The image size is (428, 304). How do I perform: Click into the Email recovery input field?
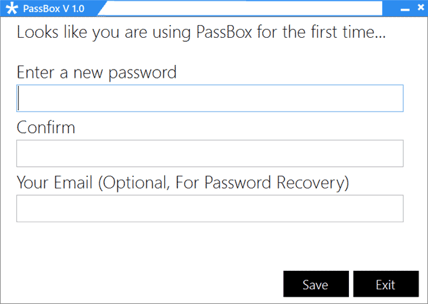click(210, 208)
